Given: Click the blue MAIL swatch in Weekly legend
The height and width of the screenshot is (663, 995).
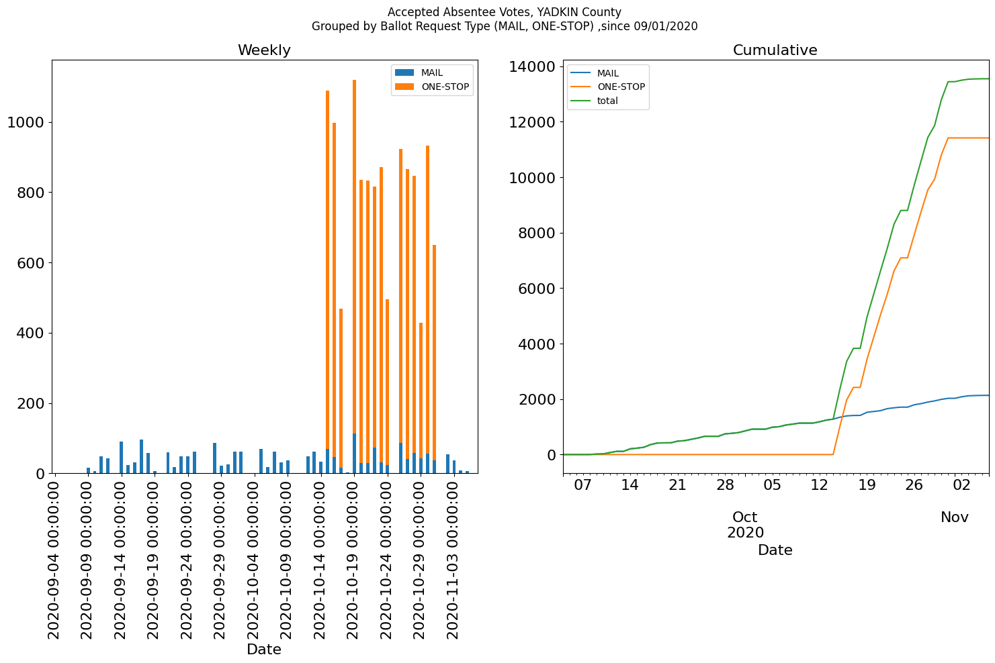Looking at the screenshot, I should tap(405, 72).
